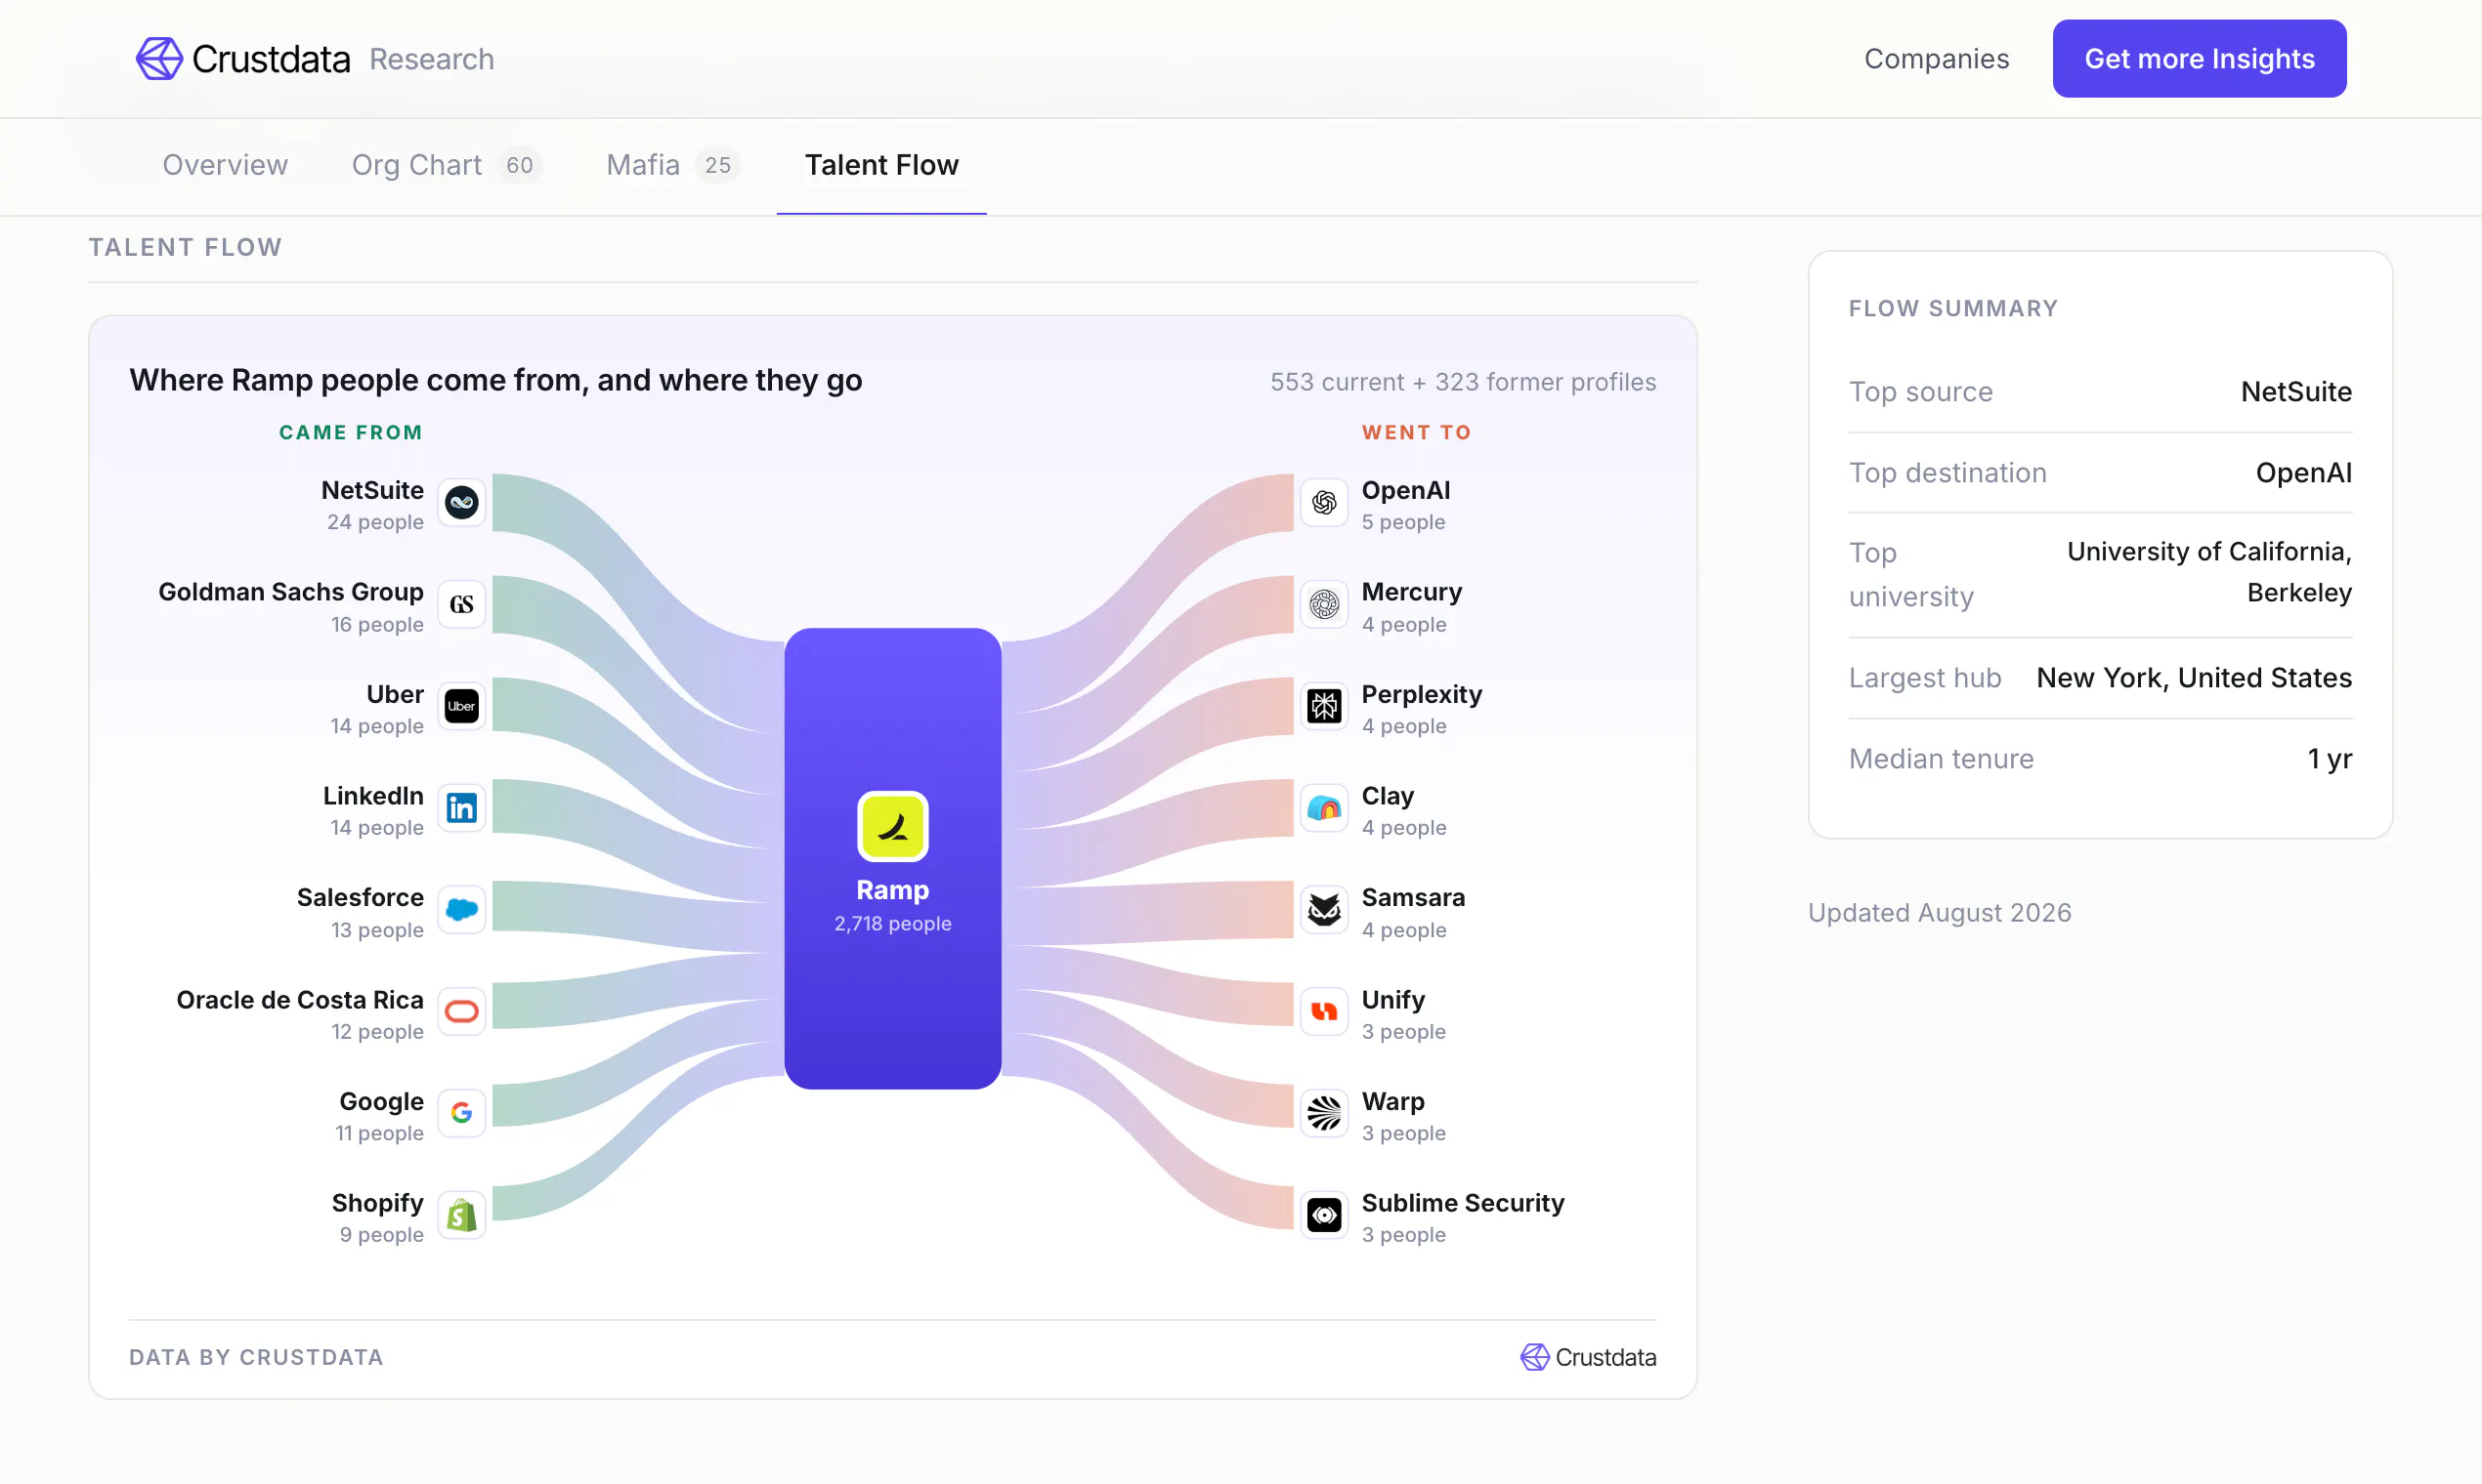Select the Google company icon
Image resolution: width=2482 pixels, height=1484 pixels.
[461, 1113]
